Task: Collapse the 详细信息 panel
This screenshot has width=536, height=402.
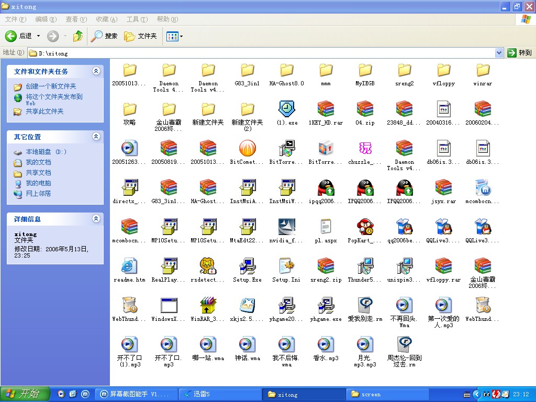Action: pos(96,219)
